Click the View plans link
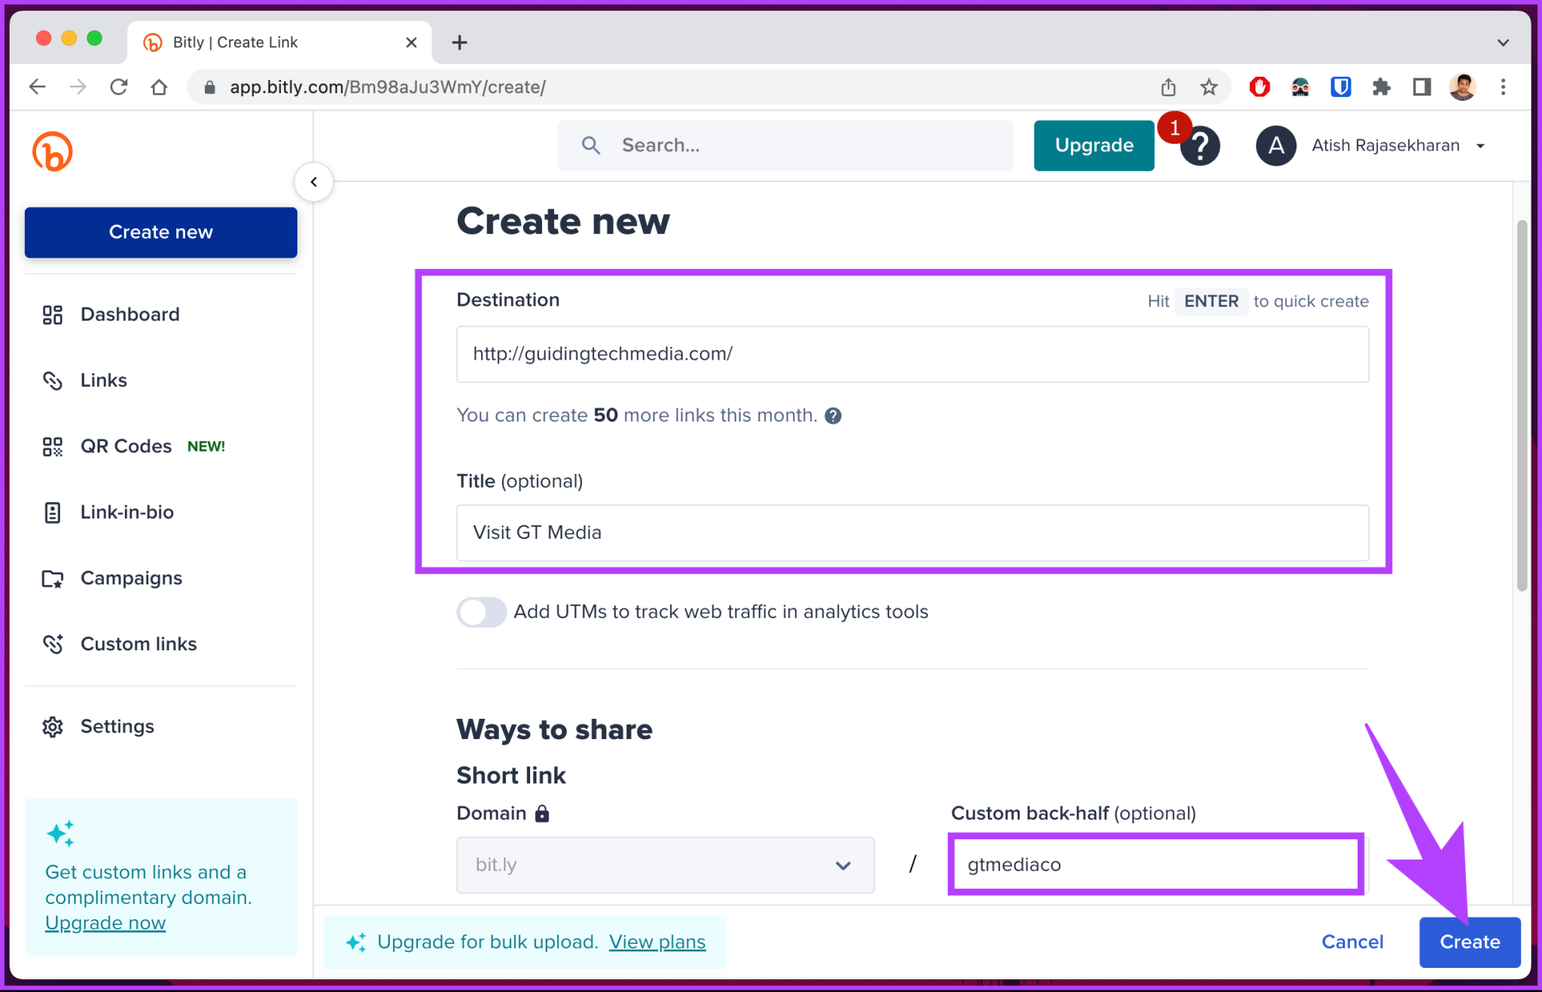 click(657, 942)
